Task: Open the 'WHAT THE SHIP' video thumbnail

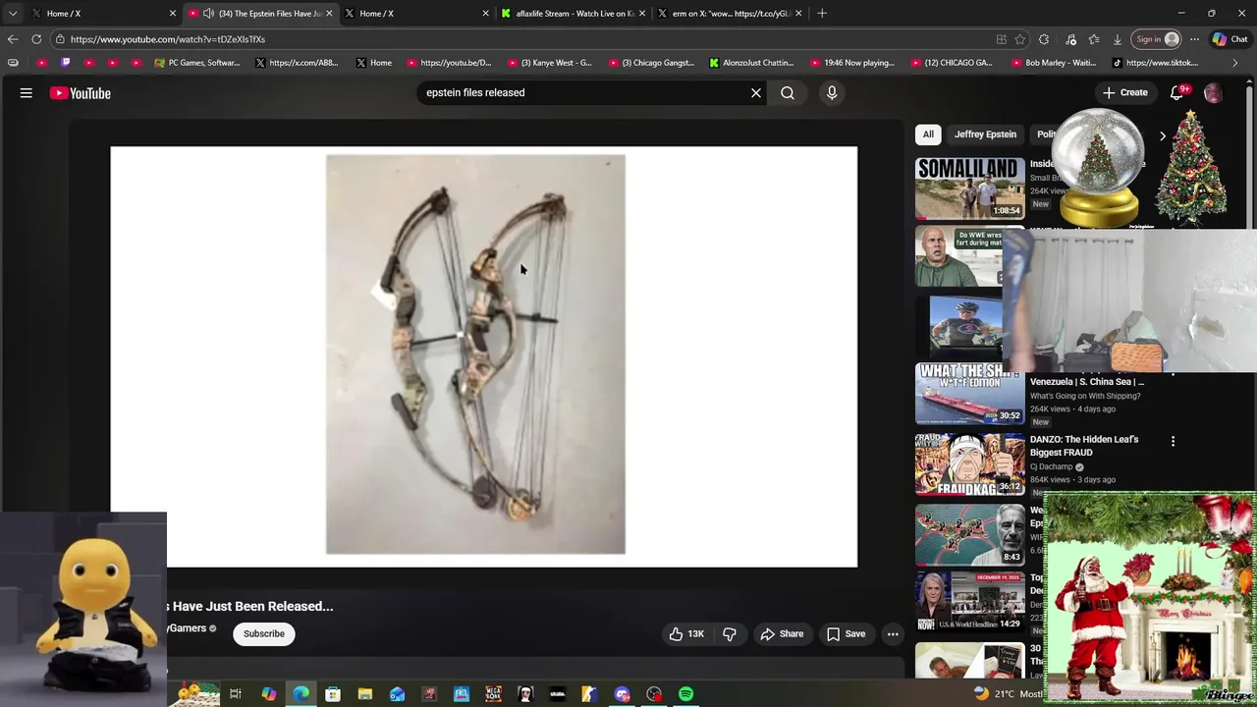Action: (970, 394)
